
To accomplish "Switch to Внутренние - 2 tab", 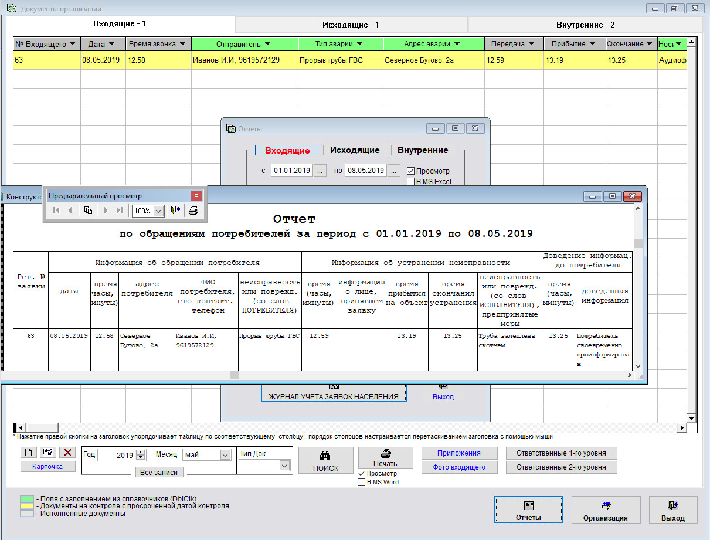I will [x=585, y=25].
